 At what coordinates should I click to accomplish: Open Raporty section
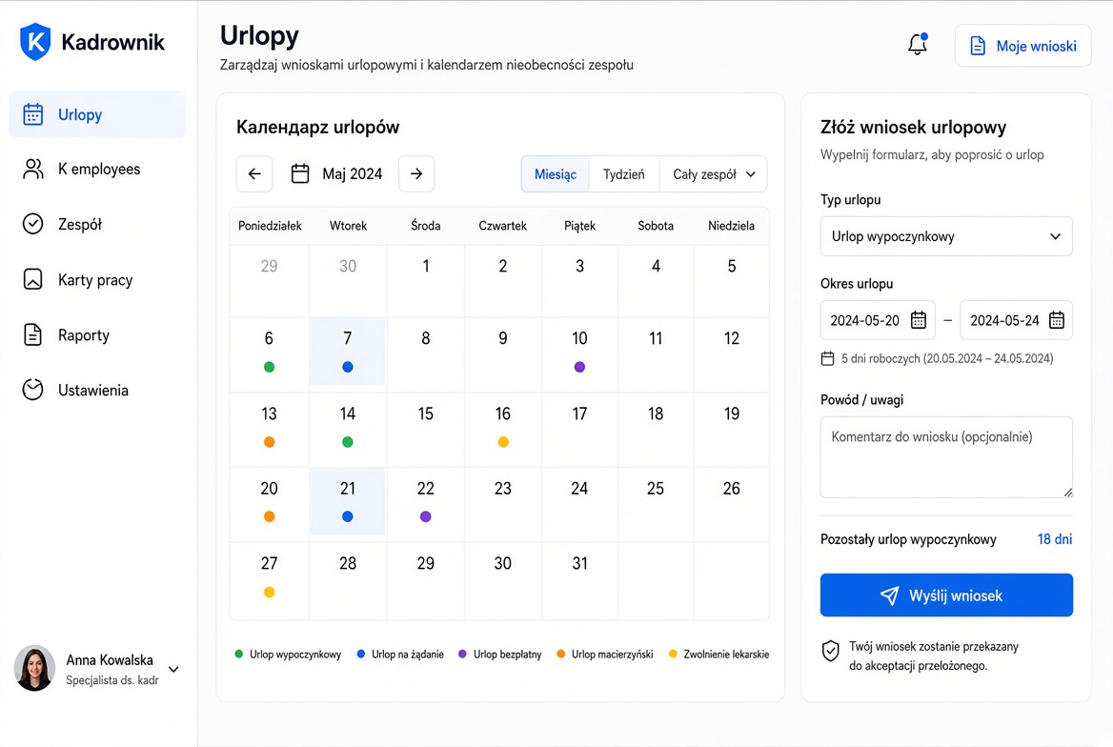(x=97, y=335)
